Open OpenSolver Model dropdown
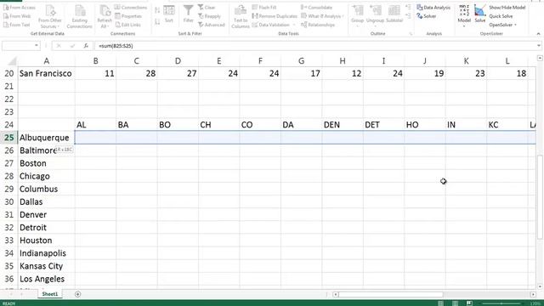The height and width of the screenshot is (306, 544). coord(464,16)
